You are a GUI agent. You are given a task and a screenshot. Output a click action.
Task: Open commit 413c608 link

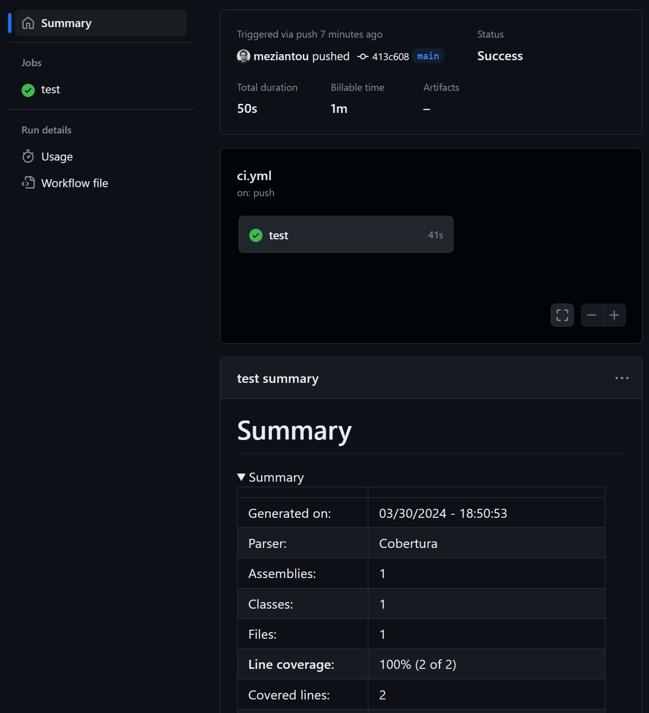(x=390, y=57)
